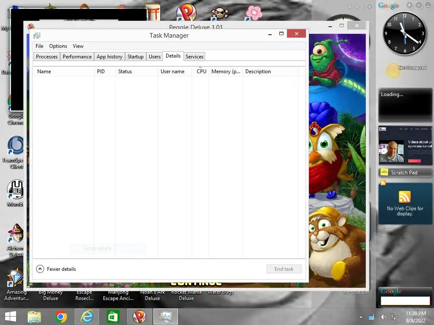This screenshot has height=325, width=434.
Task: Open the Peggle desktop shortcut icon
Action: (x=186, y=12)
